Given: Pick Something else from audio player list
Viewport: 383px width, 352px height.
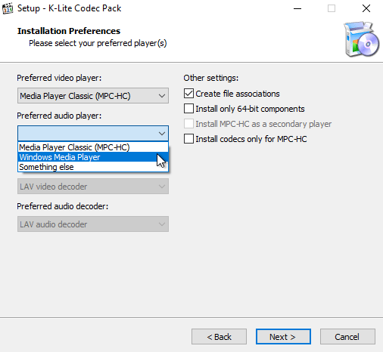Looking at the screenshot, I should coord(93,167).
